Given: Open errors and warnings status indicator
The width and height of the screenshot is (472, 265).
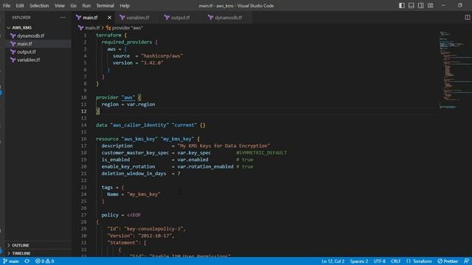Looking at the screenshot, I should 44,261.
